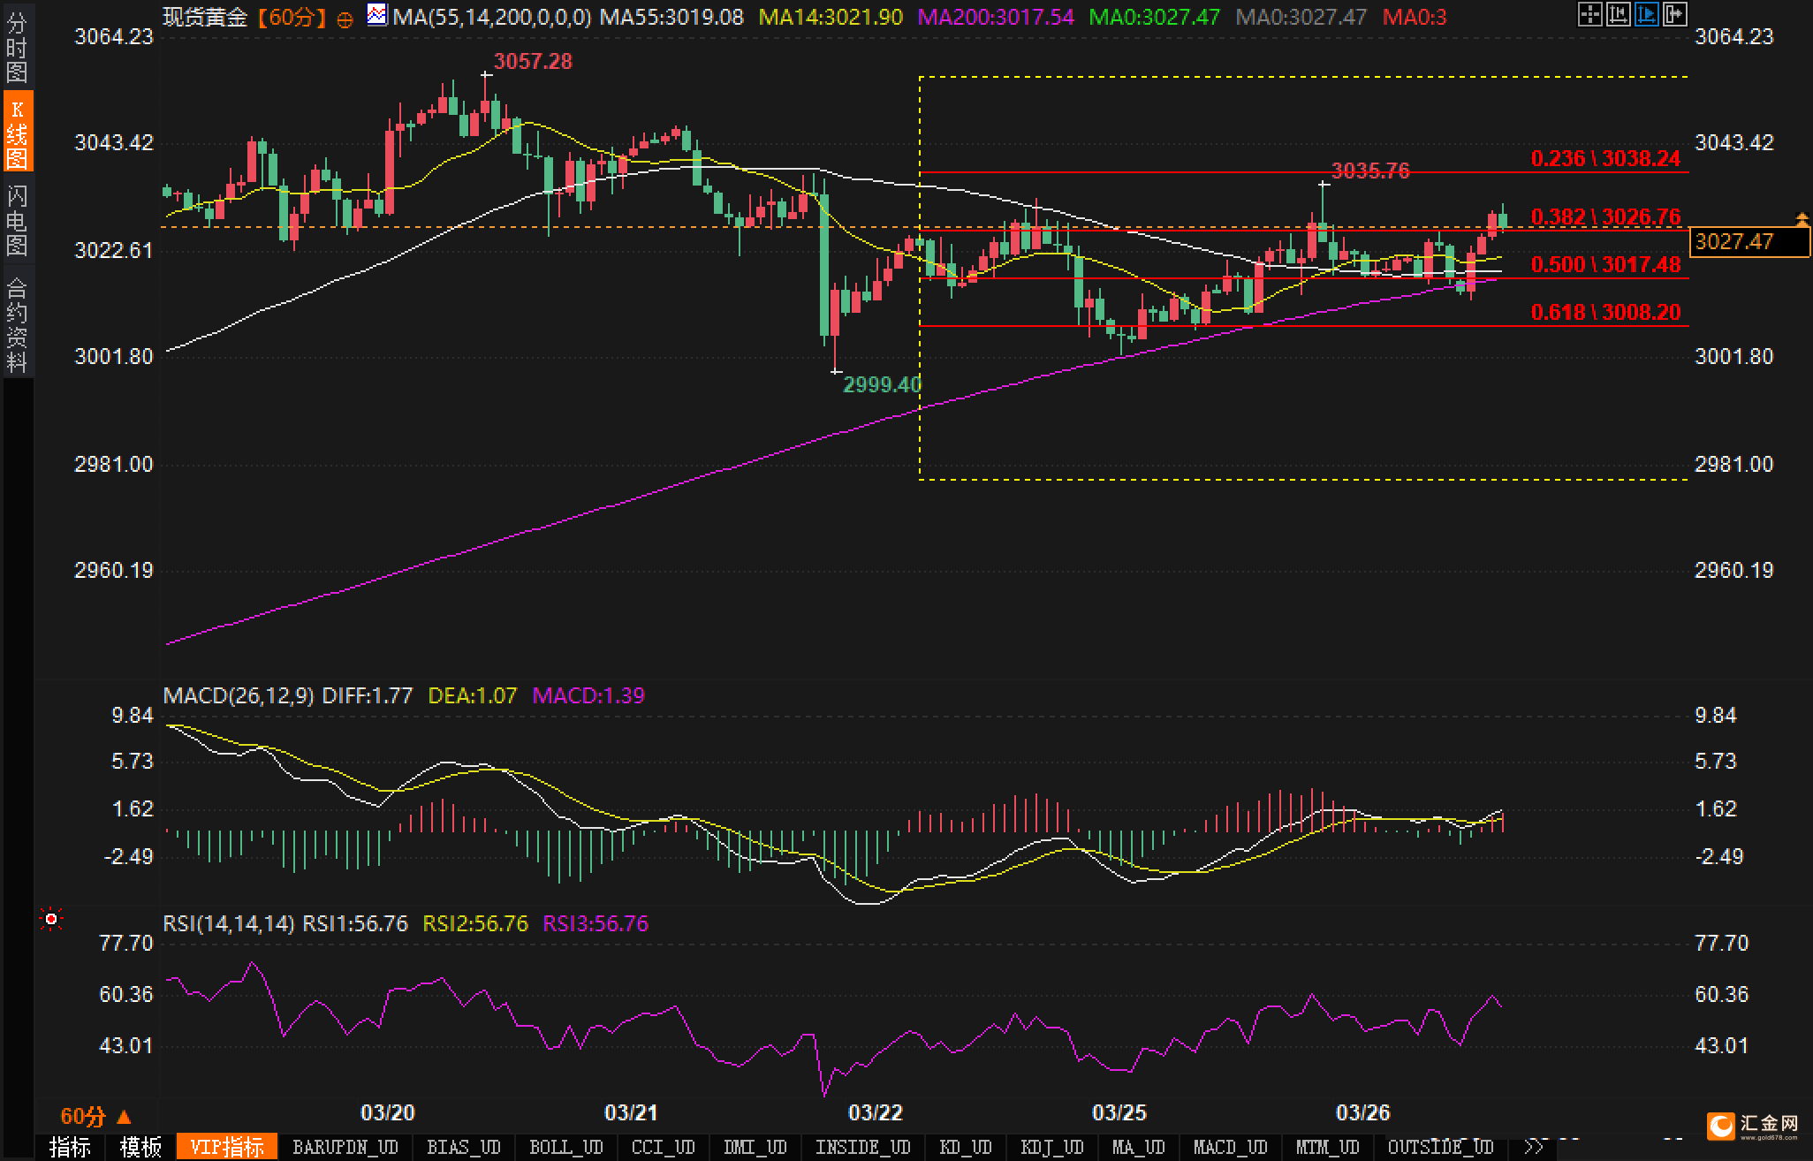Click the 3057.28 high price marker
Screen dimensions: 1813x1161
[x=533, y=61]
